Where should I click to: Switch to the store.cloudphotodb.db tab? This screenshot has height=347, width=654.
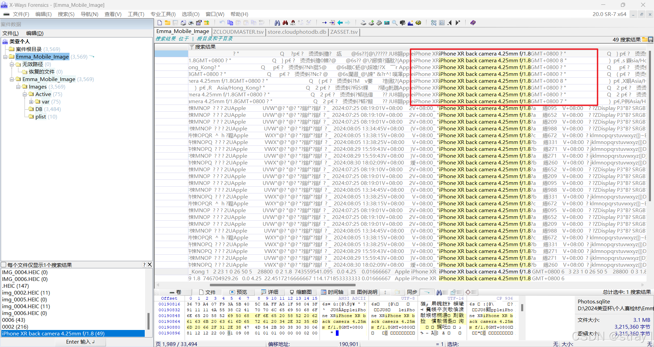coord(297,32)
